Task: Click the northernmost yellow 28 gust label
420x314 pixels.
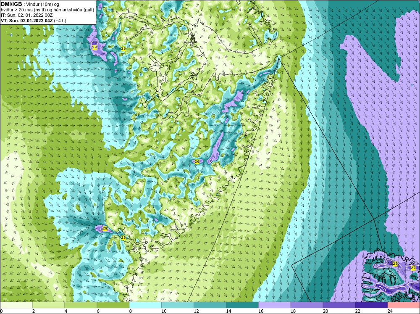Action: click(94, 47)
